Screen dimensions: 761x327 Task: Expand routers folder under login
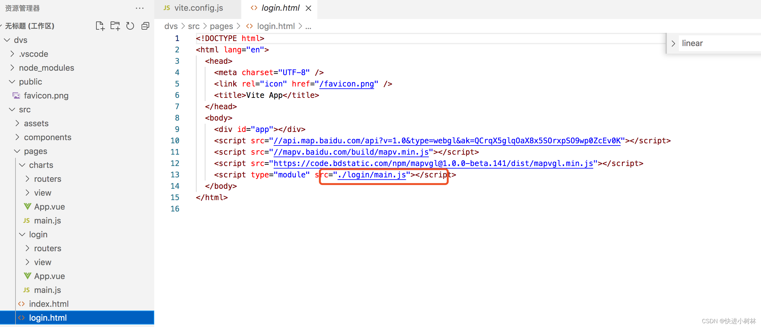(x=27, y=248)
